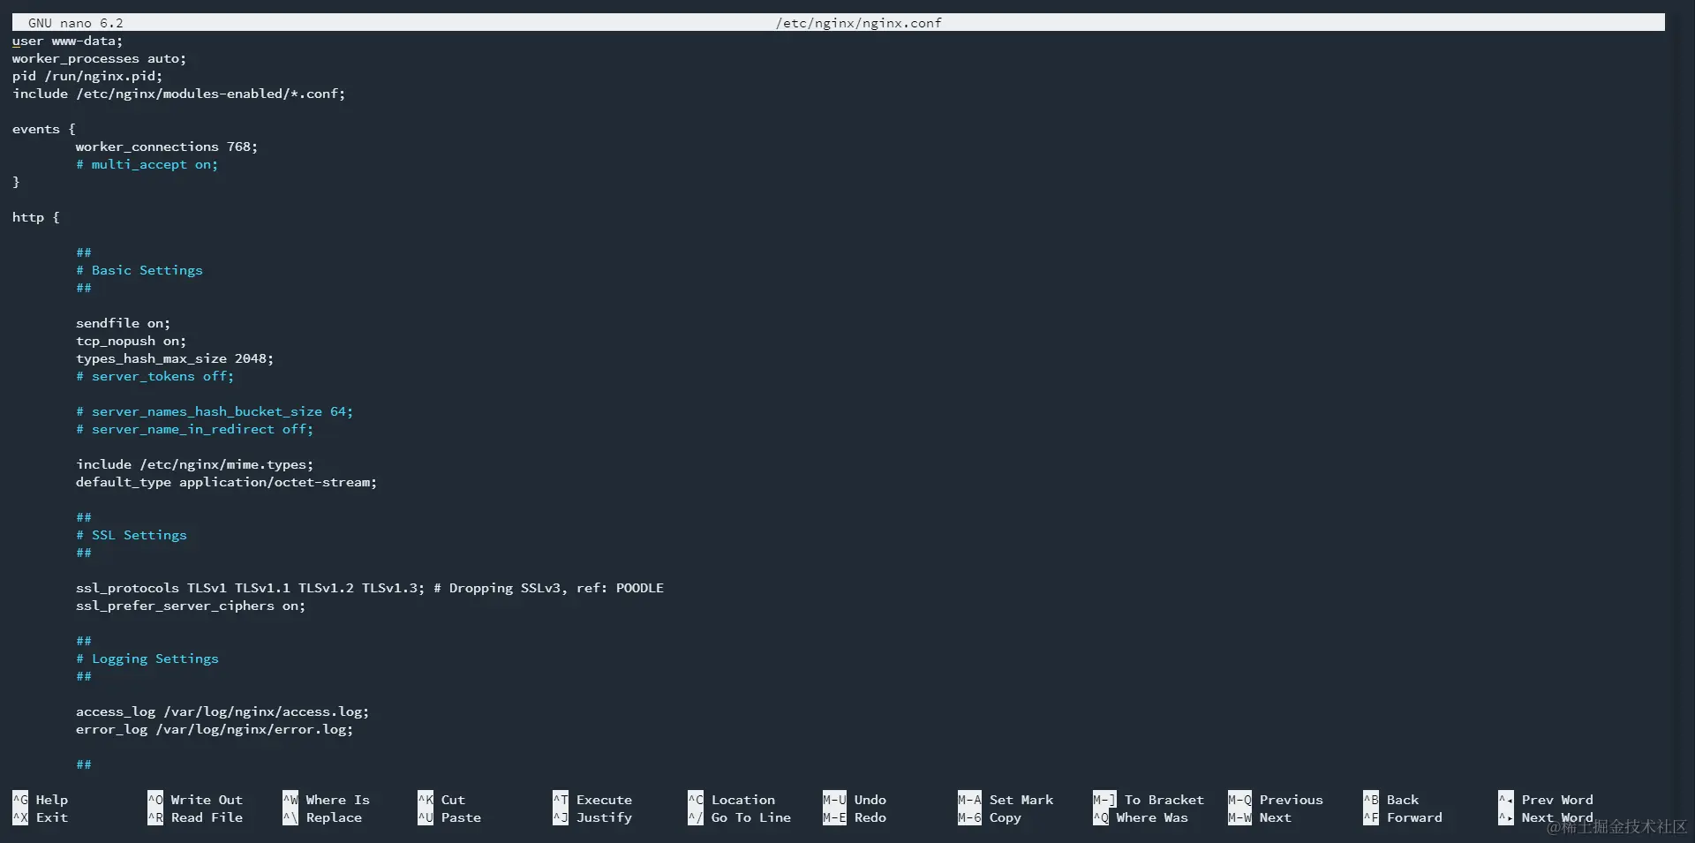1695x843 pixels.
Task: Click the ^G Help shortcut label
Action: 41,800
